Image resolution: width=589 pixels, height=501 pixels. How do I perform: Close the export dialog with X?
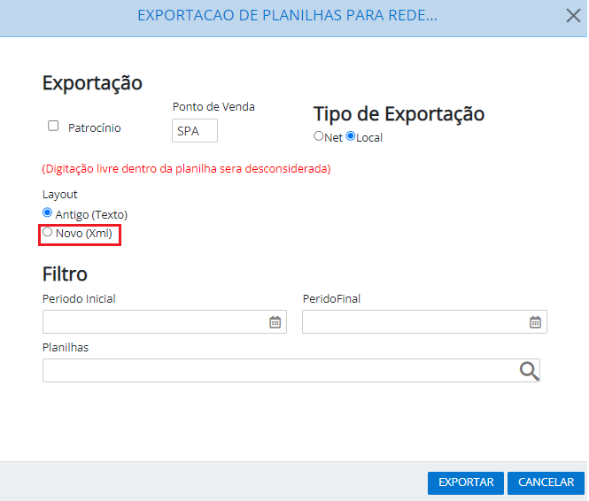573,16
